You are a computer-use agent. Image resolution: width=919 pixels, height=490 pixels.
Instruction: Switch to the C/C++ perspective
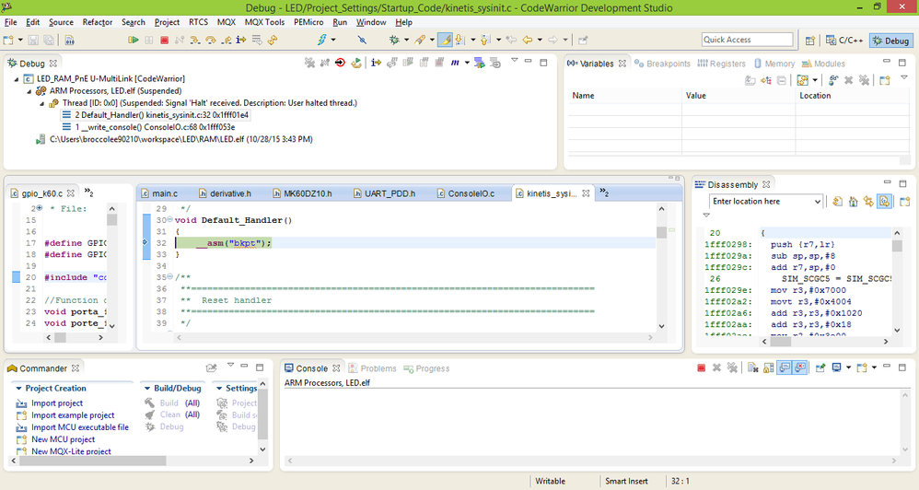pyautogui.click(x=844, y=41)
